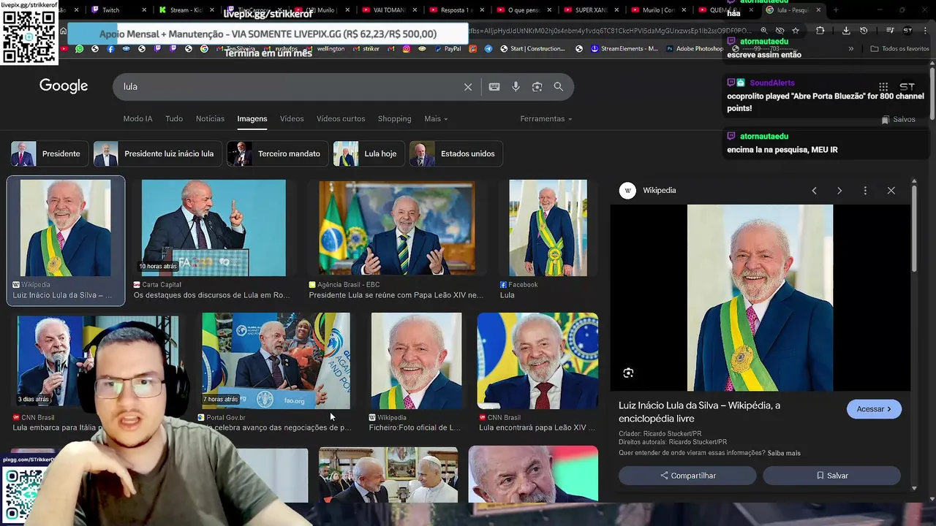936x526 pixels.
Task: Open the on-screen keyboard in the search bar
Action: [x=494, y=87]
